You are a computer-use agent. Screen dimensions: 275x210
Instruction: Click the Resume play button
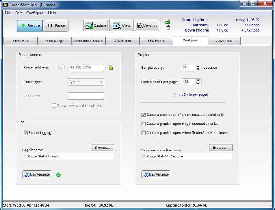click(30, 25)
